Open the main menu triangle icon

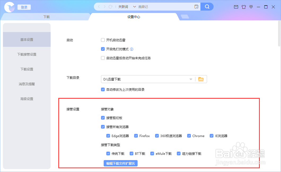click(251, 7)
